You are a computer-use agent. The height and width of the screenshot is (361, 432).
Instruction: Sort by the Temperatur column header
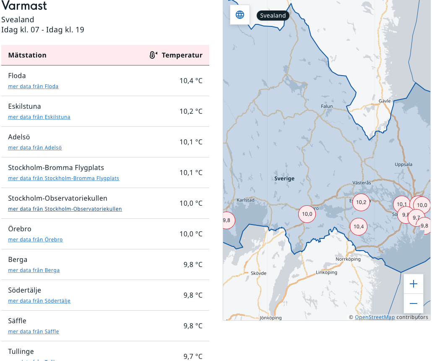click(x=182, y=55)
